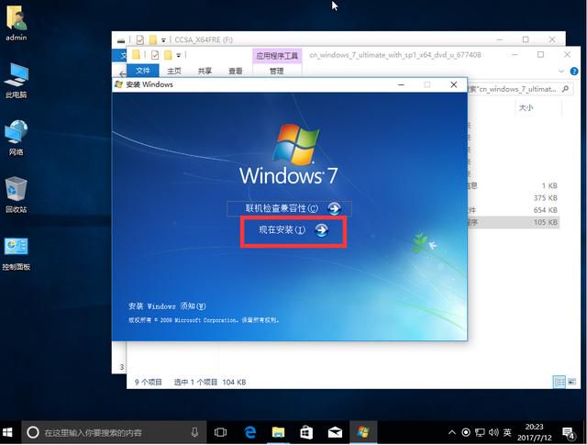Screen dimensions: 587x445
Task: Select the file row sized 1 KB
Action: click(513, 185)
